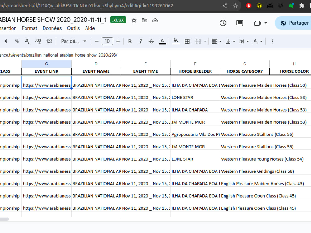
Task: Open the browser extensions puzzle icon
Action: (302, 6)
